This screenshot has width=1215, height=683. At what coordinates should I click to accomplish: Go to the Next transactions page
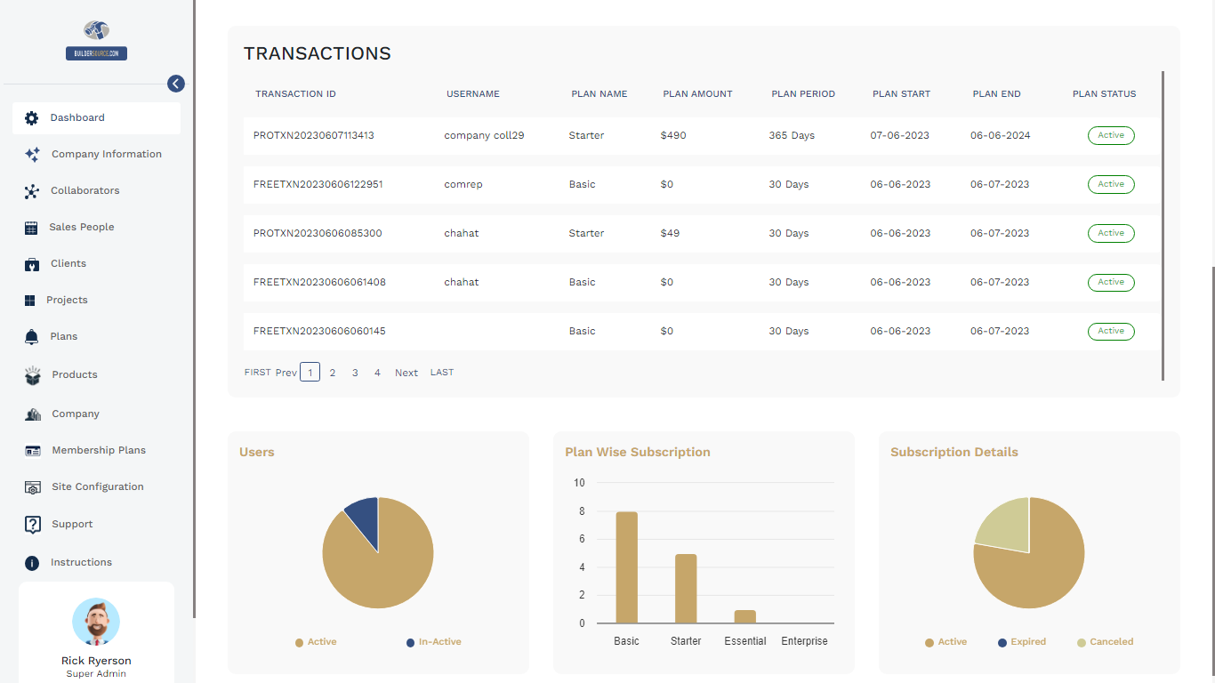[406, 373]
